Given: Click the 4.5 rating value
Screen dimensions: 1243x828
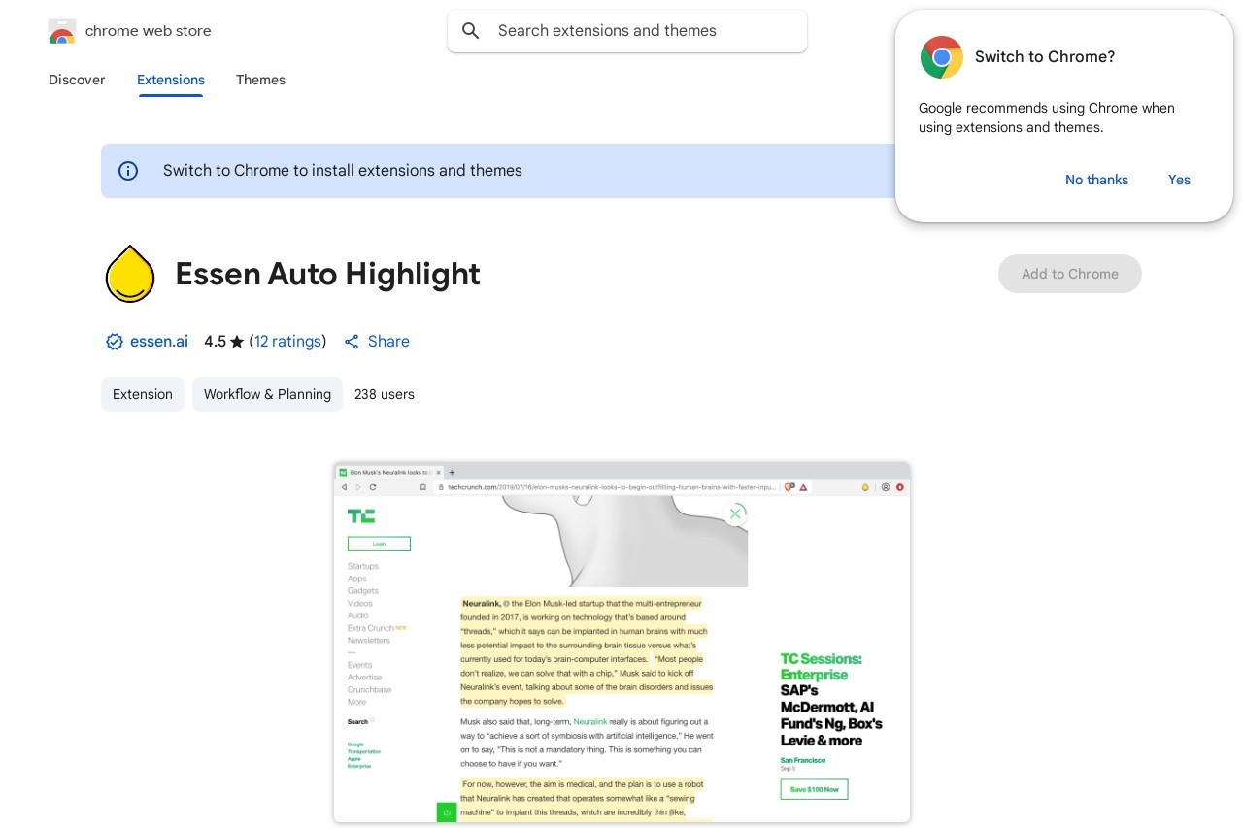Looking at the screenshot, I should coord(215,342).
